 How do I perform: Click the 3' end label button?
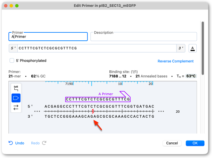[x=181, y=48]
